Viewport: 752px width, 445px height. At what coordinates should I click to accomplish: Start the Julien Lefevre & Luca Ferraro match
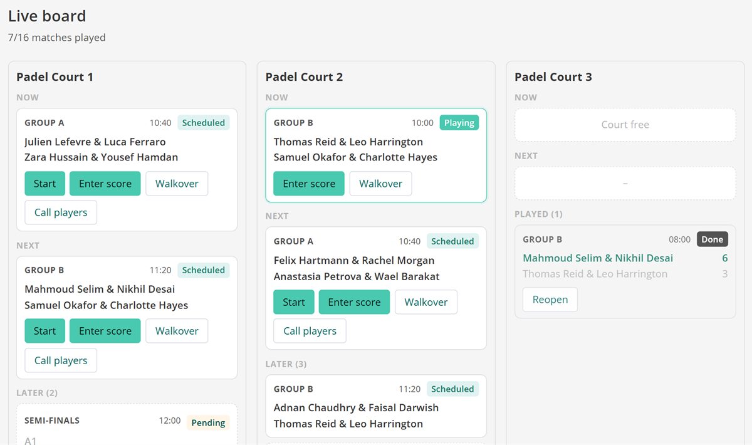click(44, 184)
